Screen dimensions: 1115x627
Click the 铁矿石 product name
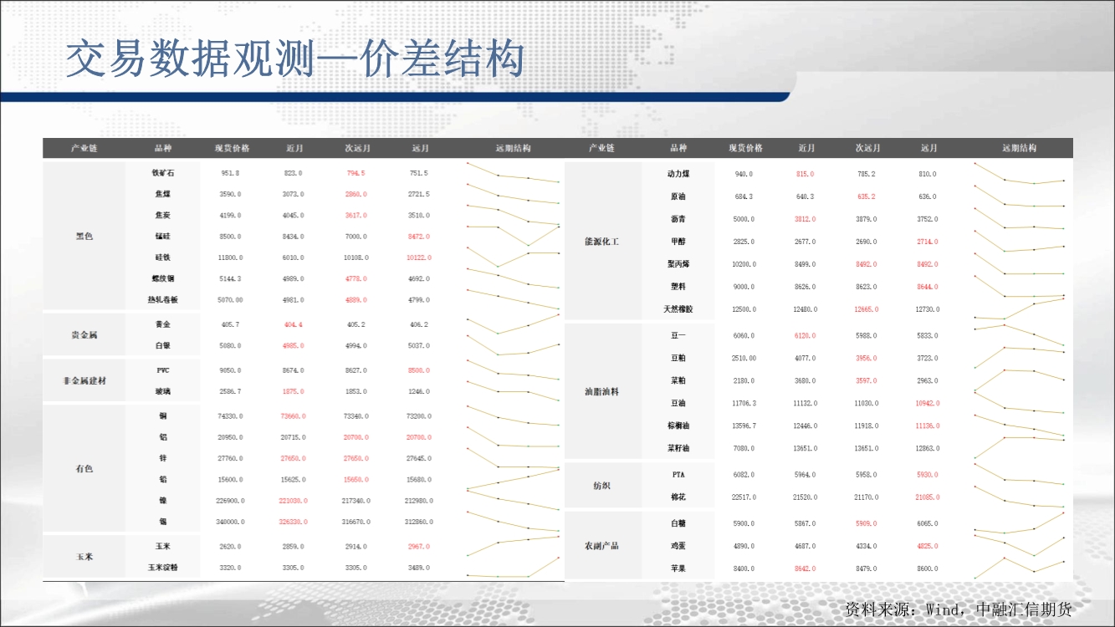coord(163,173)
